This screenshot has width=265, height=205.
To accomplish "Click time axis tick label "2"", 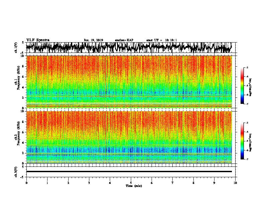I will 68,183.
